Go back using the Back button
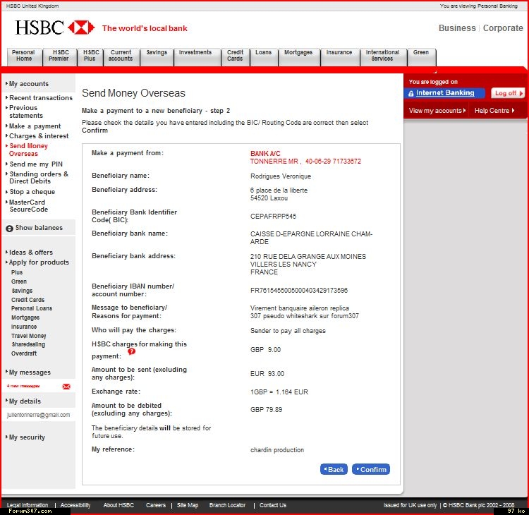This screenshot has height=515, width=529. 334,469
